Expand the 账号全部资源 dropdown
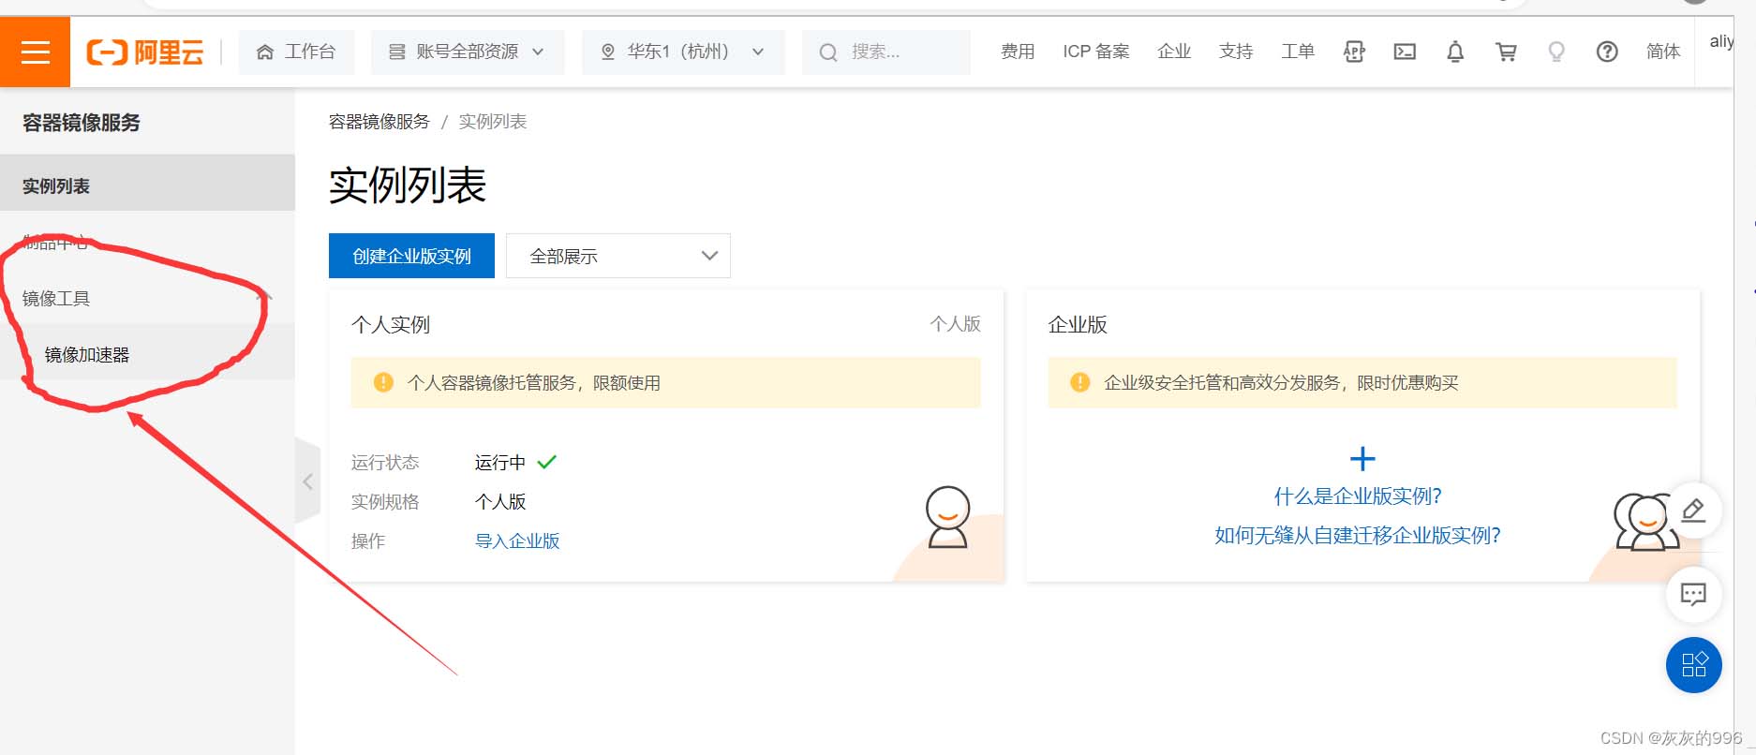This screenshot has height=755, width=1756. click(467, 52)
